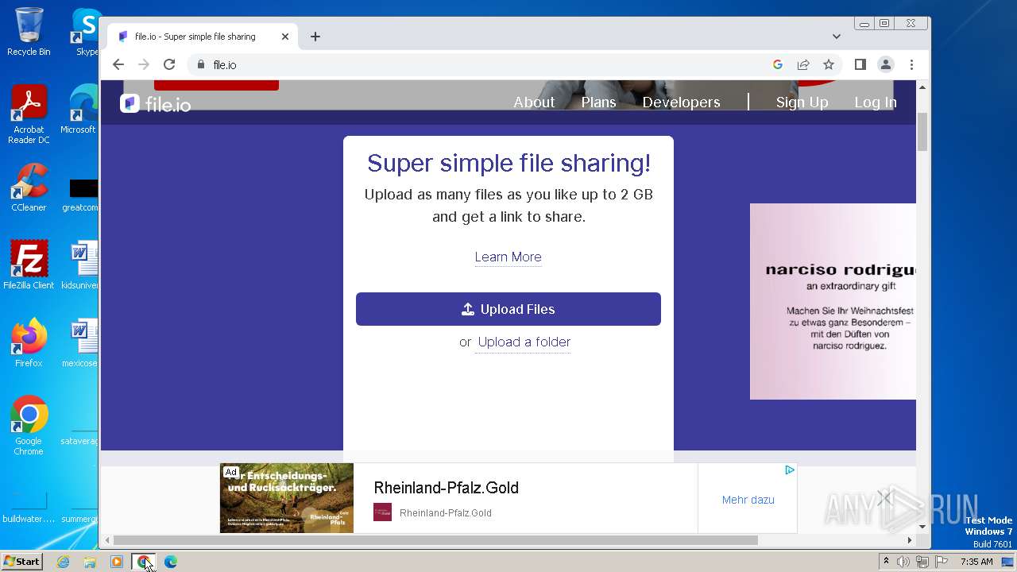This screenshot has width=1017, height=572.
Task: Open the About page
Action: (x=534, y=102)
